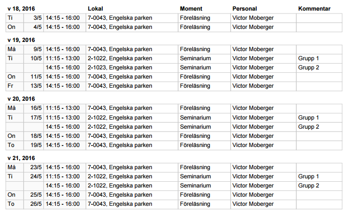The width and height of the screenshot is (346, 214).
Task: Select the v 20, 2016 week heading
Action: [x=21, y=99]
